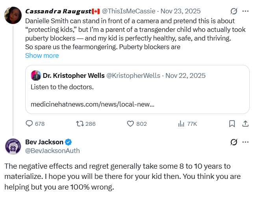Repost the tweet with 286 reposts
This screenshot has width=254, height=197.
pyautogui.click(x=80, y=123)
